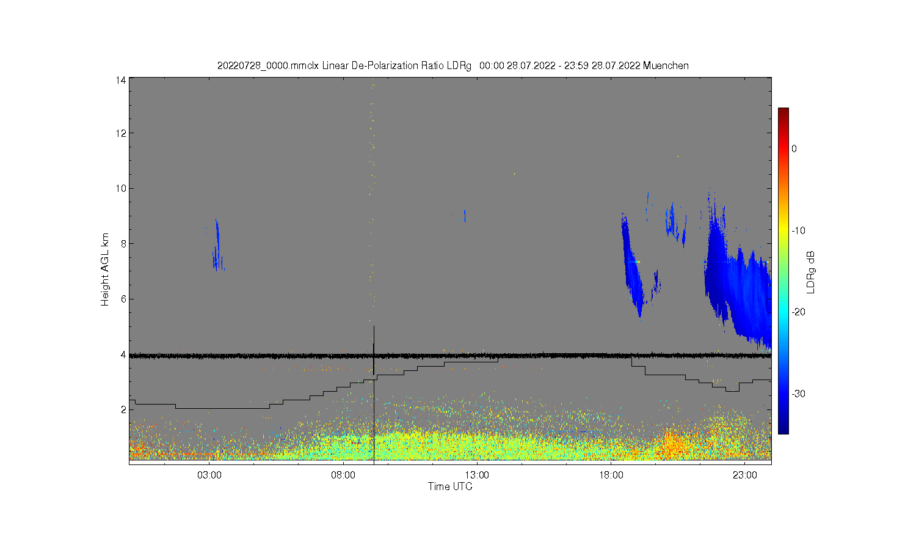Click the 08:00 time tick label
Screen dimensions: 916x550
(343, 475)
